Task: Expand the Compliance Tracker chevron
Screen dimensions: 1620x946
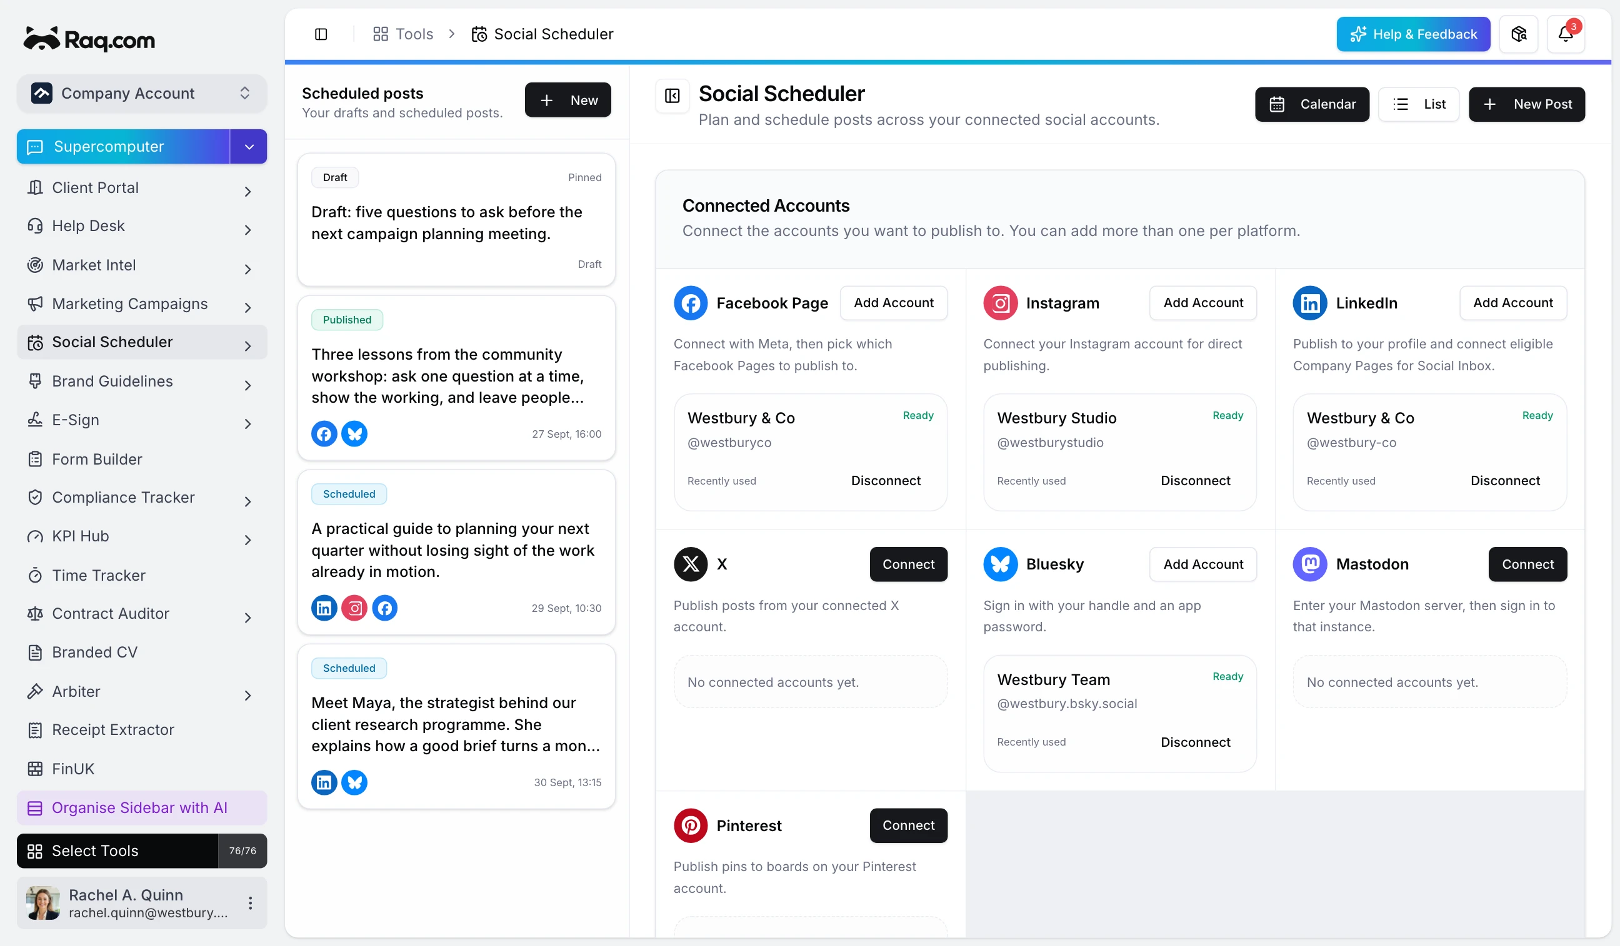Action: [x=247, y=501]
